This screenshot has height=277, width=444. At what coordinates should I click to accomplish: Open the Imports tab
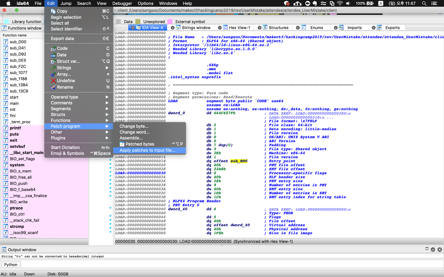tap(355, 28)
